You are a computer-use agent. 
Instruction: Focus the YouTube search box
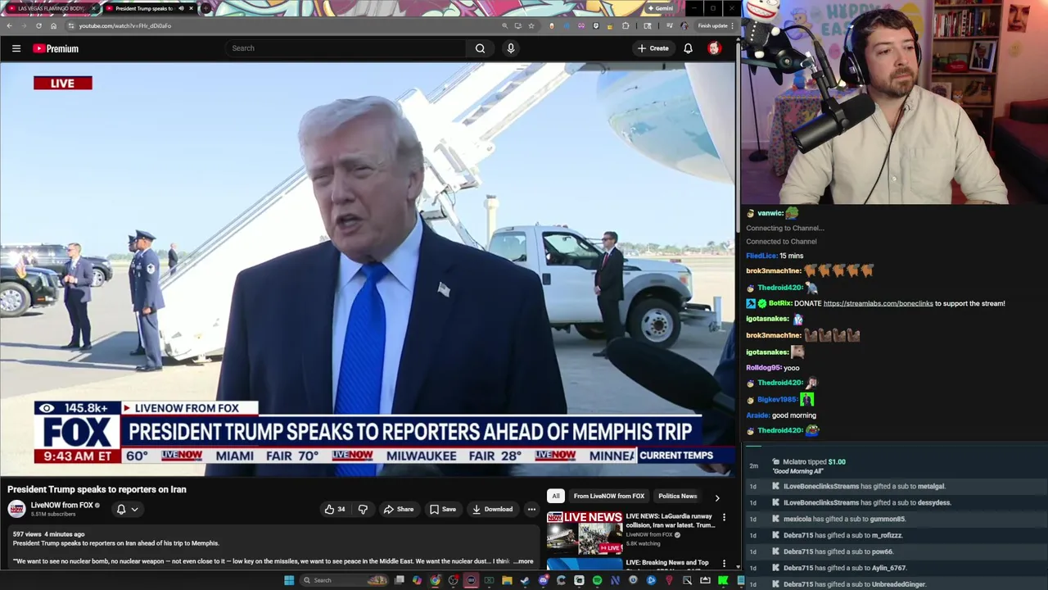tap(346, 48)
